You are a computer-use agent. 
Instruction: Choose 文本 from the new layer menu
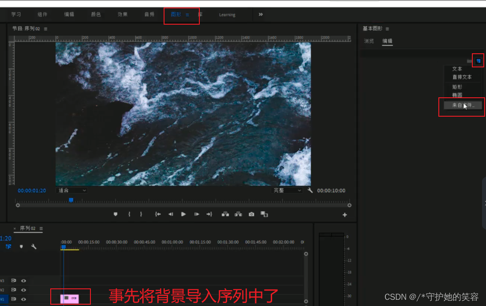click(x=457, y=69)
